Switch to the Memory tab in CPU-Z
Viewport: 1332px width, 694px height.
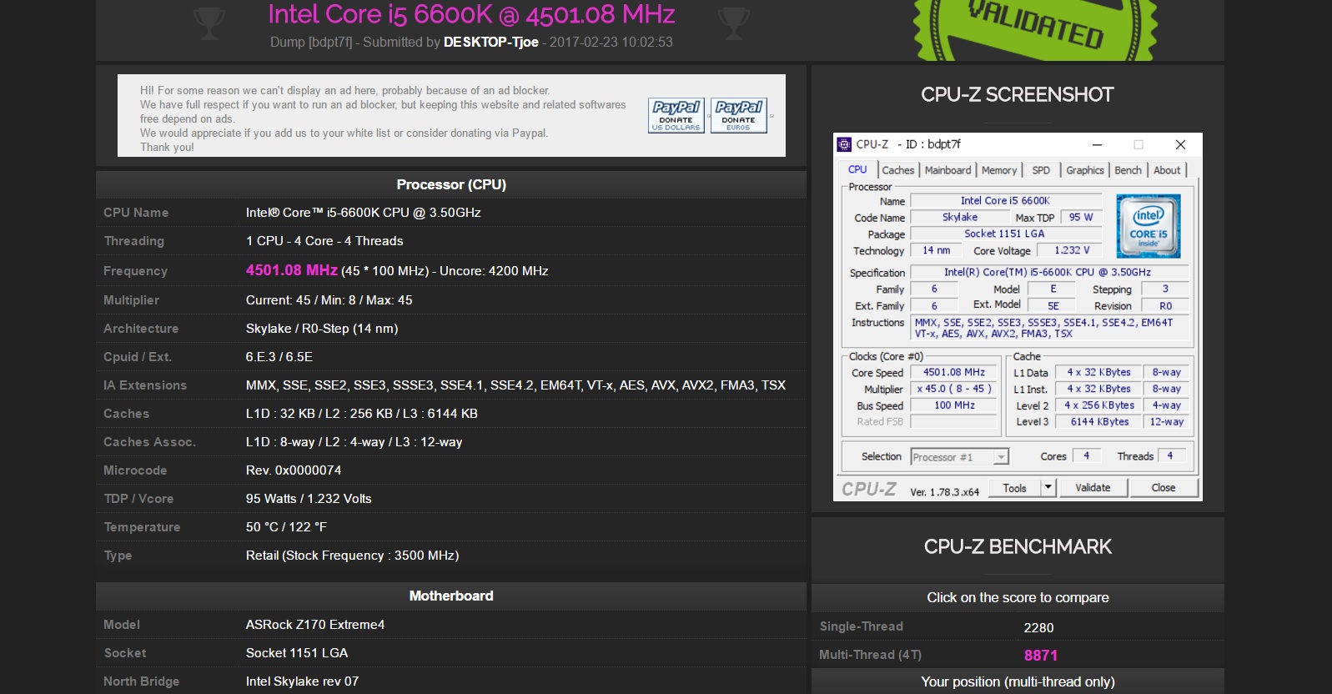coord(999,170)
